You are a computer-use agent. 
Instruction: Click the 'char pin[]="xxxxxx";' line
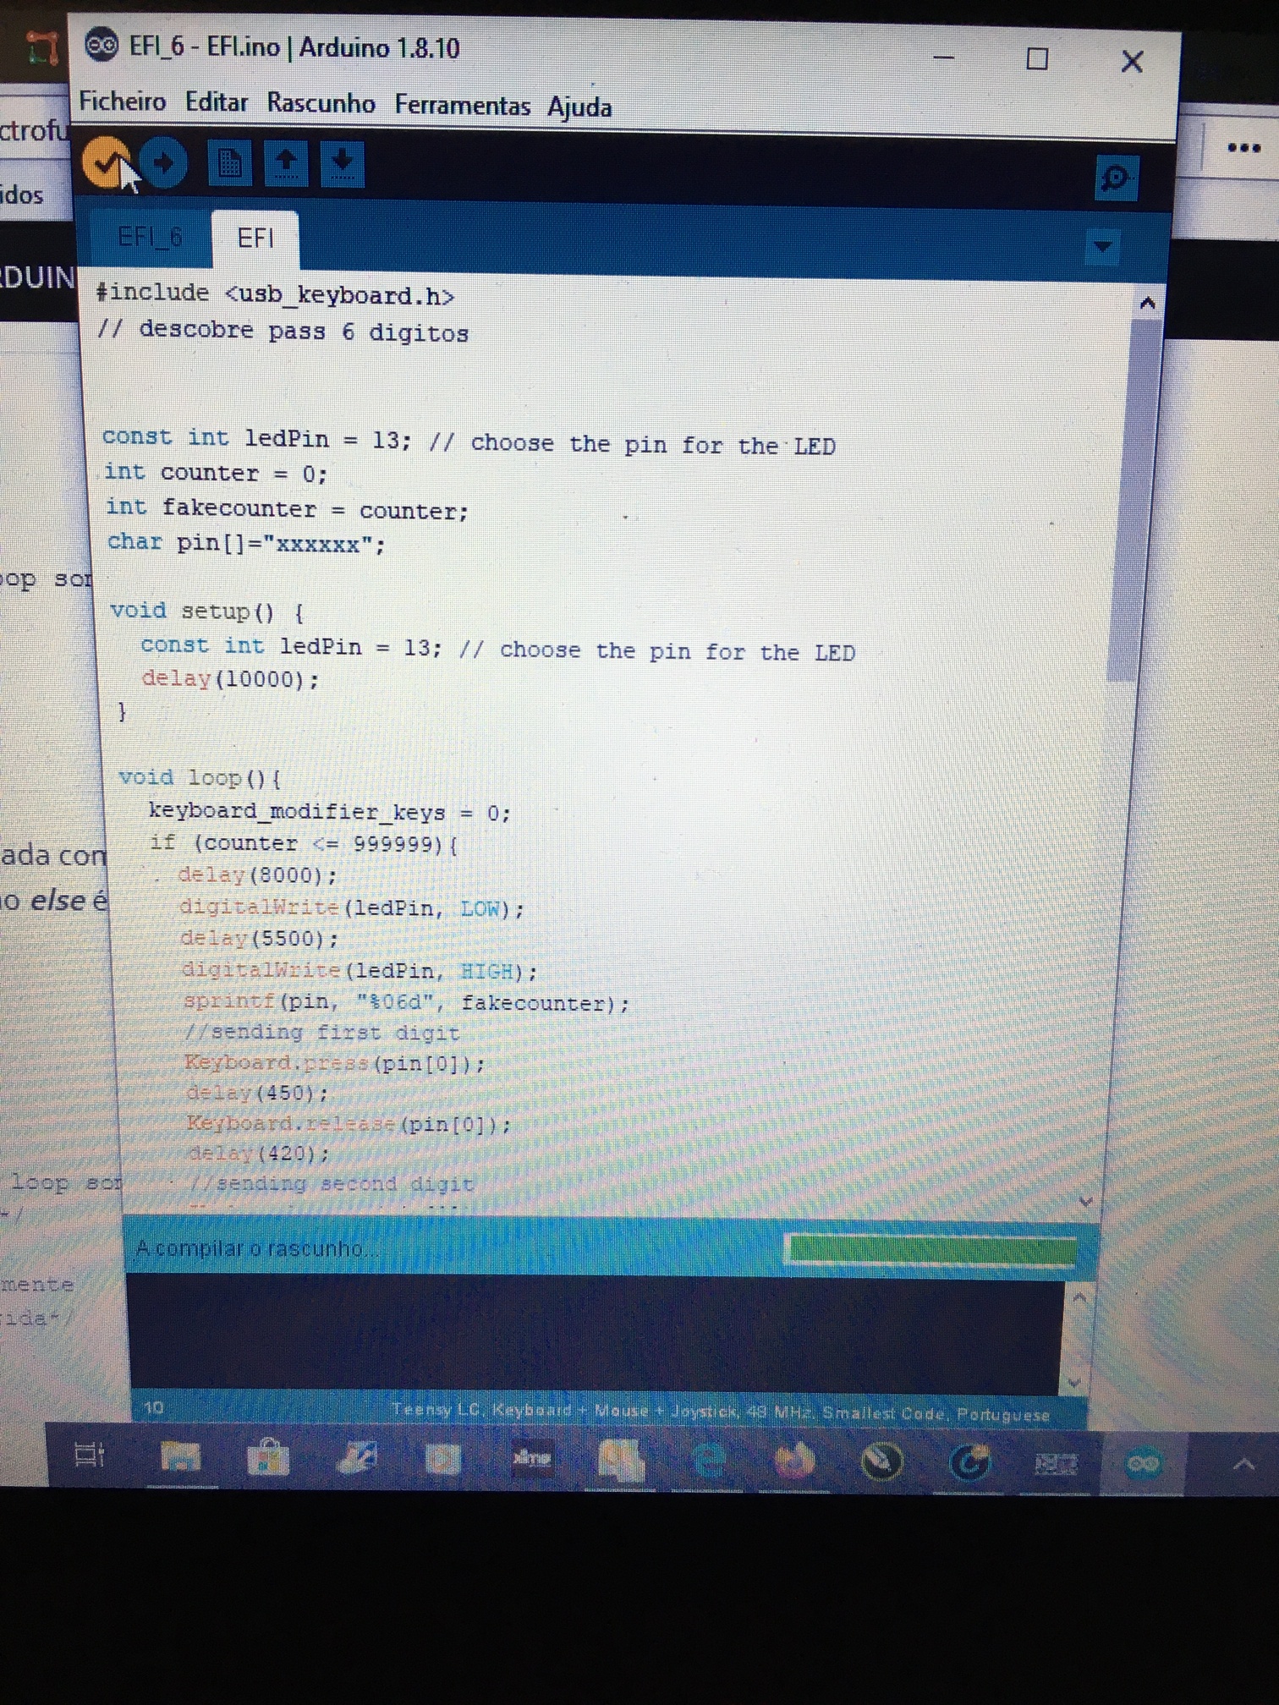pos(246,543)
